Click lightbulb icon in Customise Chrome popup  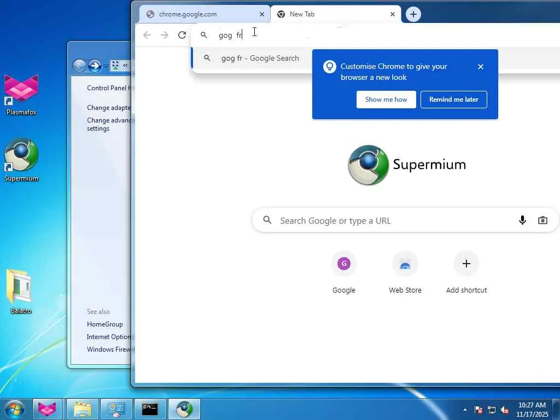click(x=329, y=66)
